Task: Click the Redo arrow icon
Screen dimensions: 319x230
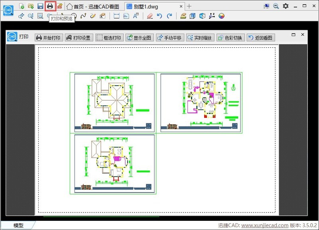Action: 169,16
